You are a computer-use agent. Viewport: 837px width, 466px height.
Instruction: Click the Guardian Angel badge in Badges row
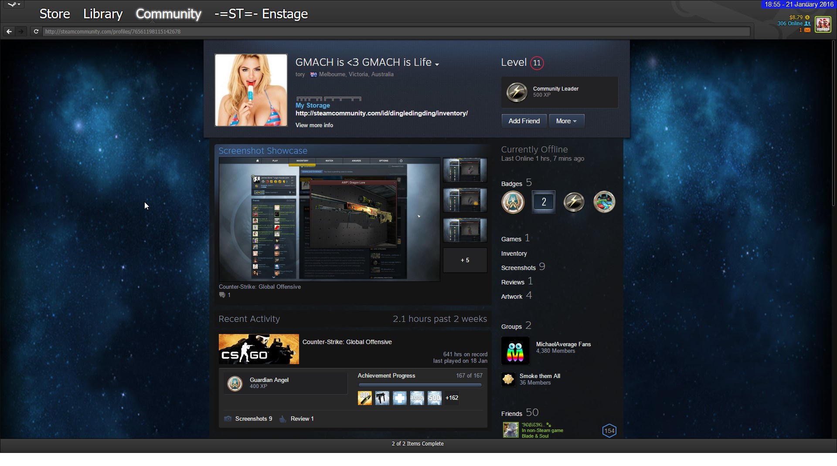pyautogui.click(x=513, y=202)
